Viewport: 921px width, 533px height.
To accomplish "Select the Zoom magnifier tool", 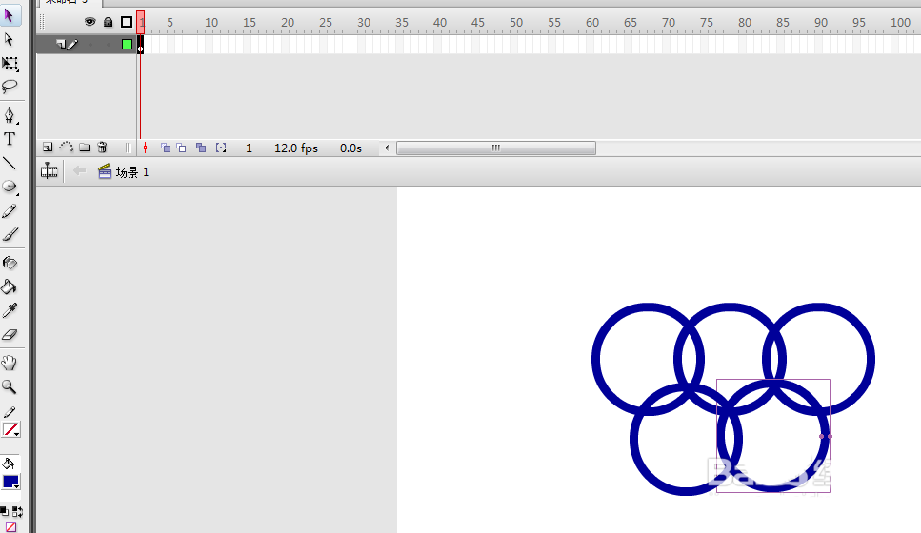I will click(10, 386).
